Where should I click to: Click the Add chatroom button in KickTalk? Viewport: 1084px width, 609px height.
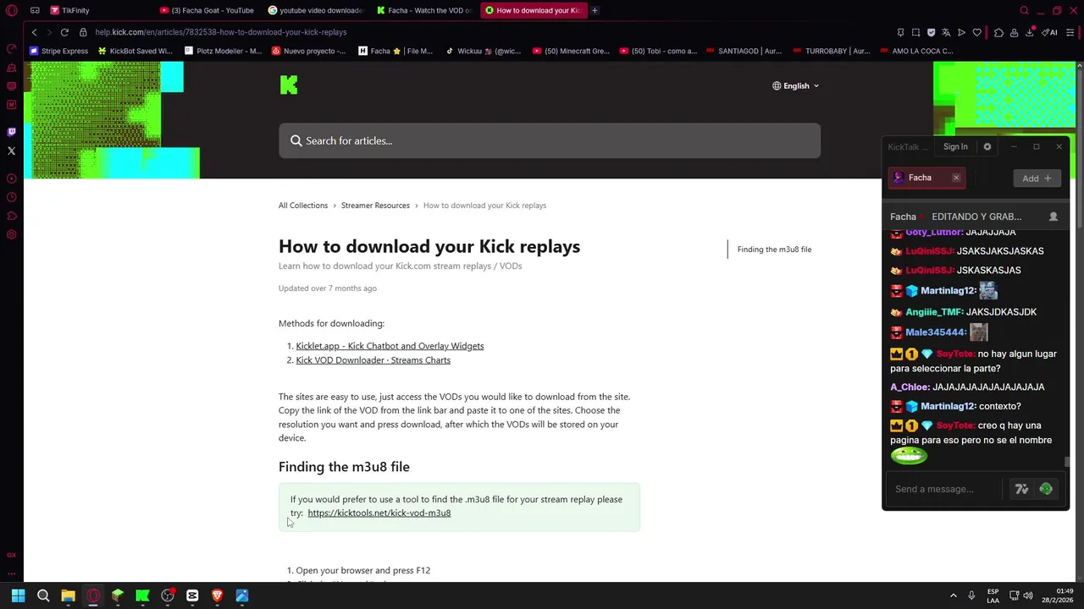pyautogui.click(x=1037, y=178)
